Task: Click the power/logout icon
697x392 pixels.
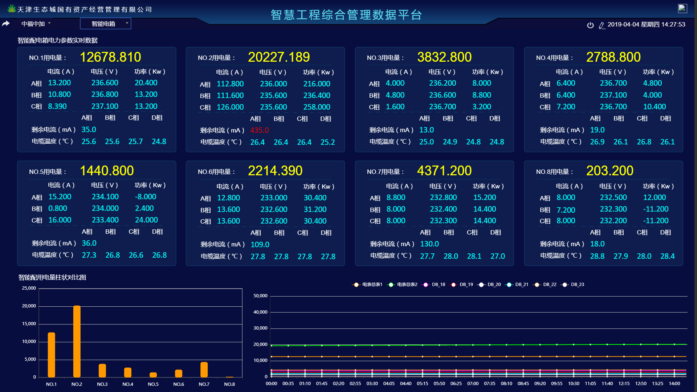Action: (590, 25)
